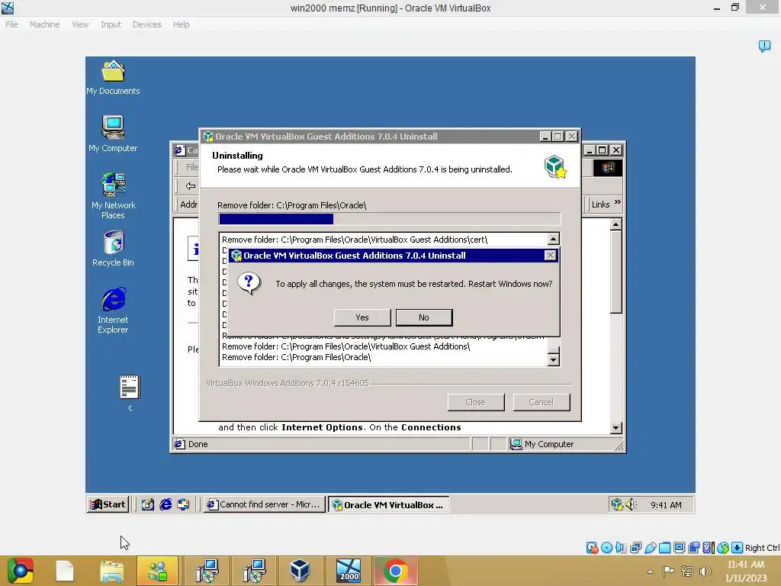Expand IE Links toolbar chevron
Viewport: 781px width, 586px height.
click(x=618, y=201)
